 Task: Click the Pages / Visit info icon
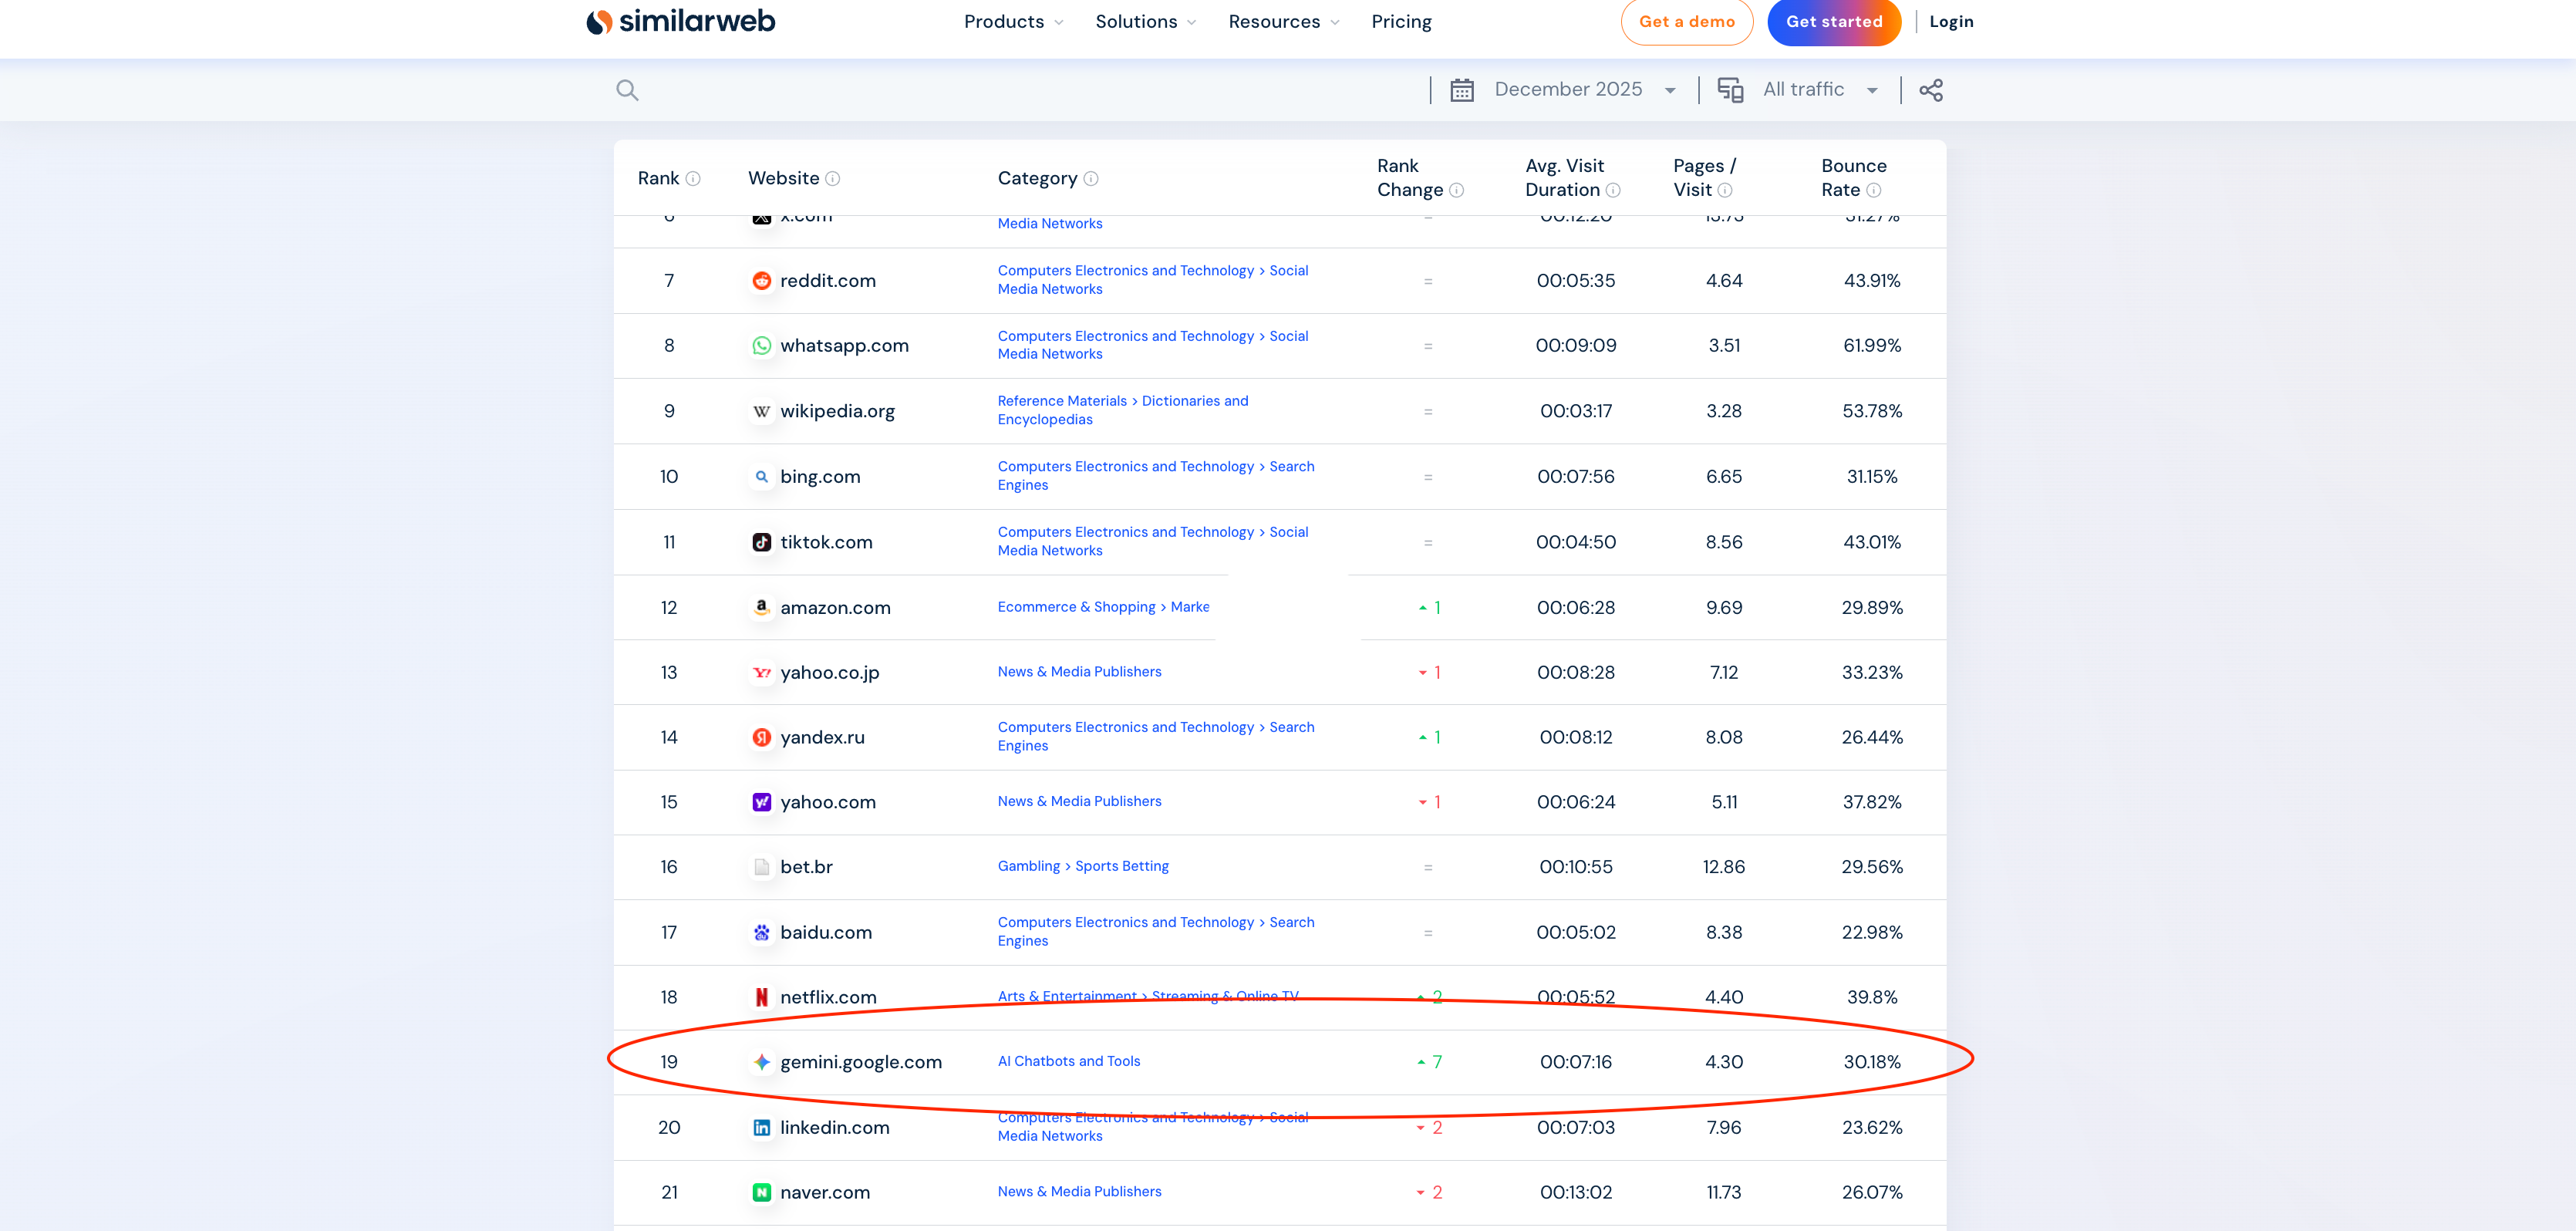(1725, 191)
